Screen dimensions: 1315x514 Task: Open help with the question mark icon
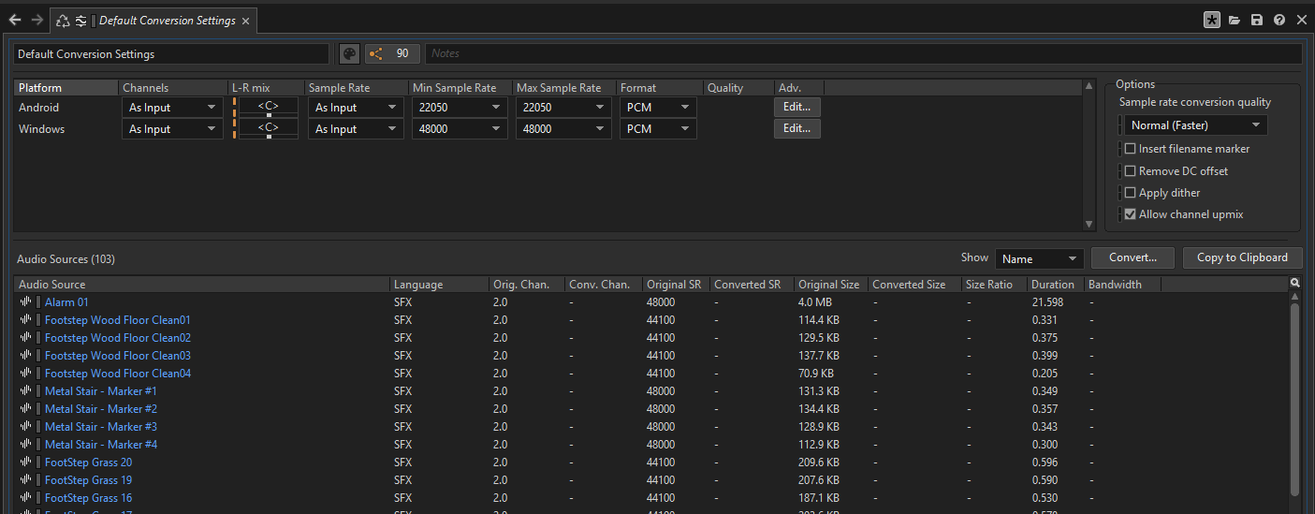pos(1279,20)
